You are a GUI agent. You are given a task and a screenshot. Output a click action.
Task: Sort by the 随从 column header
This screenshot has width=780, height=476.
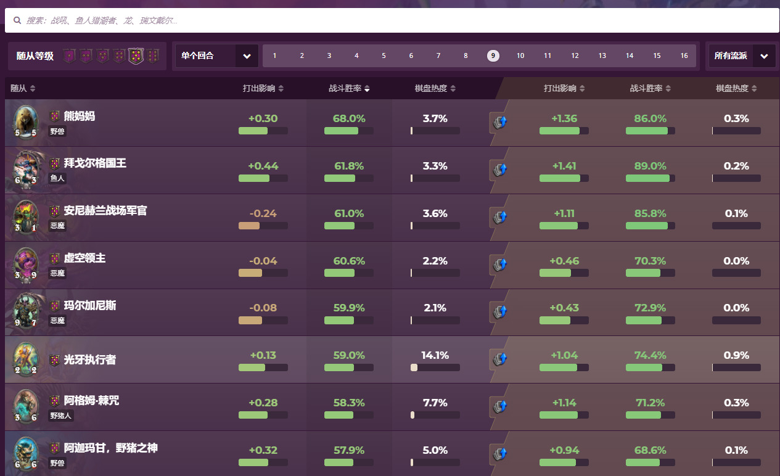pyautogui.click(x=23, y=89)
